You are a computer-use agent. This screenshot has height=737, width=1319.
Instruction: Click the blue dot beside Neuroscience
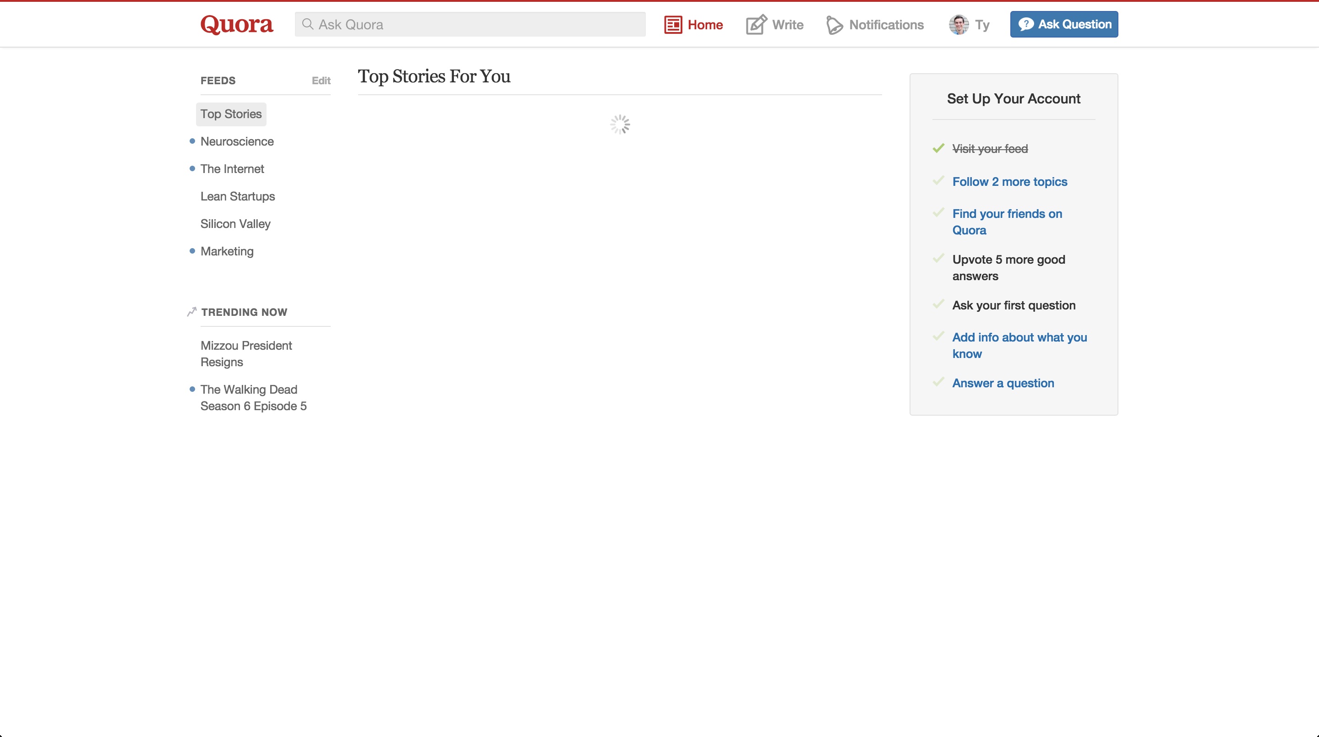coord(192,141)
